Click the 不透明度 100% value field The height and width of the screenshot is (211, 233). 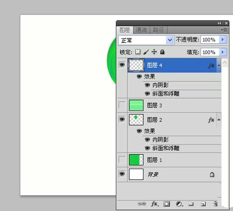coord(210,39)
